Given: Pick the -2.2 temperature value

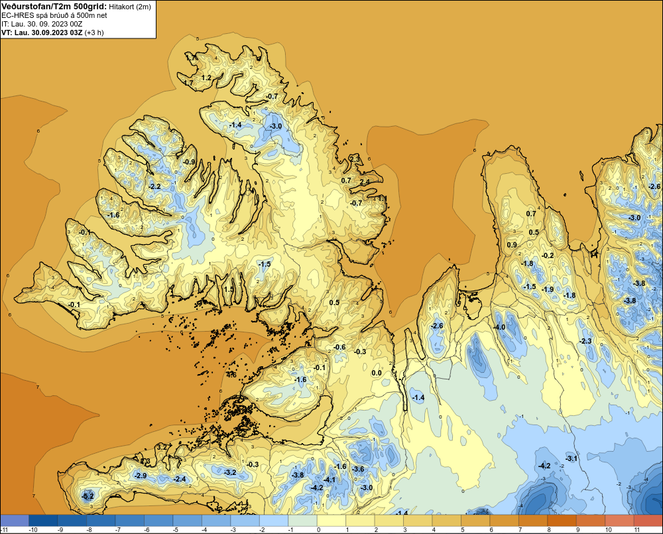Looking at the screenshot, I should click(154, 186).
